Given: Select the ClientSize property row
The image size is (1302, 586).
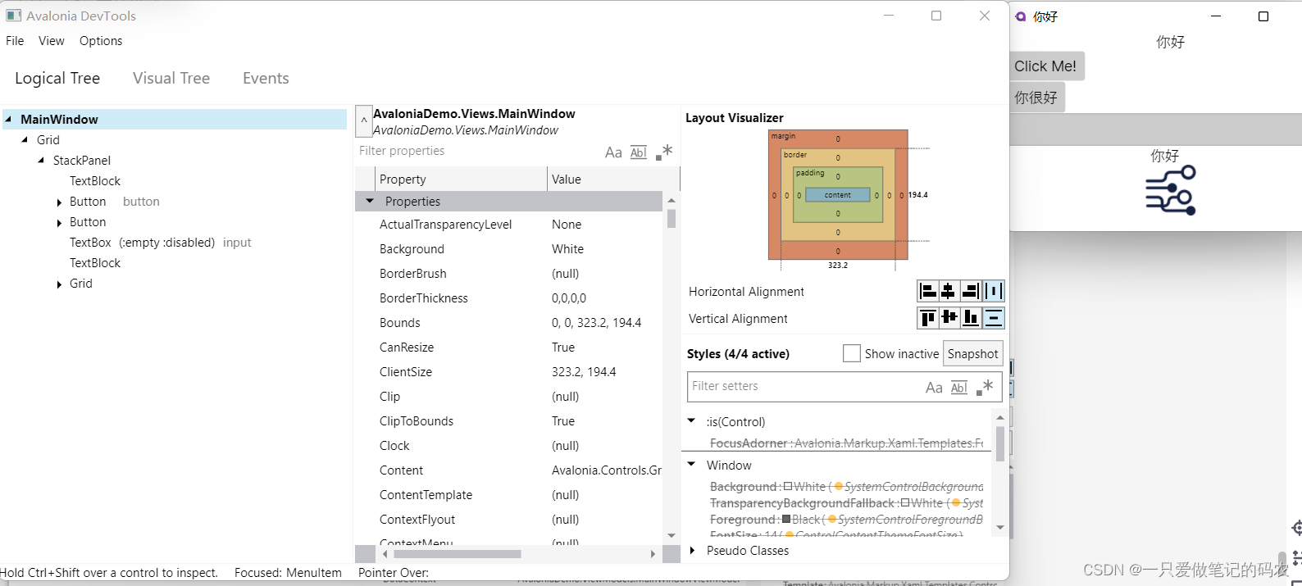Looking at the screenshot, I should [508, 372].
